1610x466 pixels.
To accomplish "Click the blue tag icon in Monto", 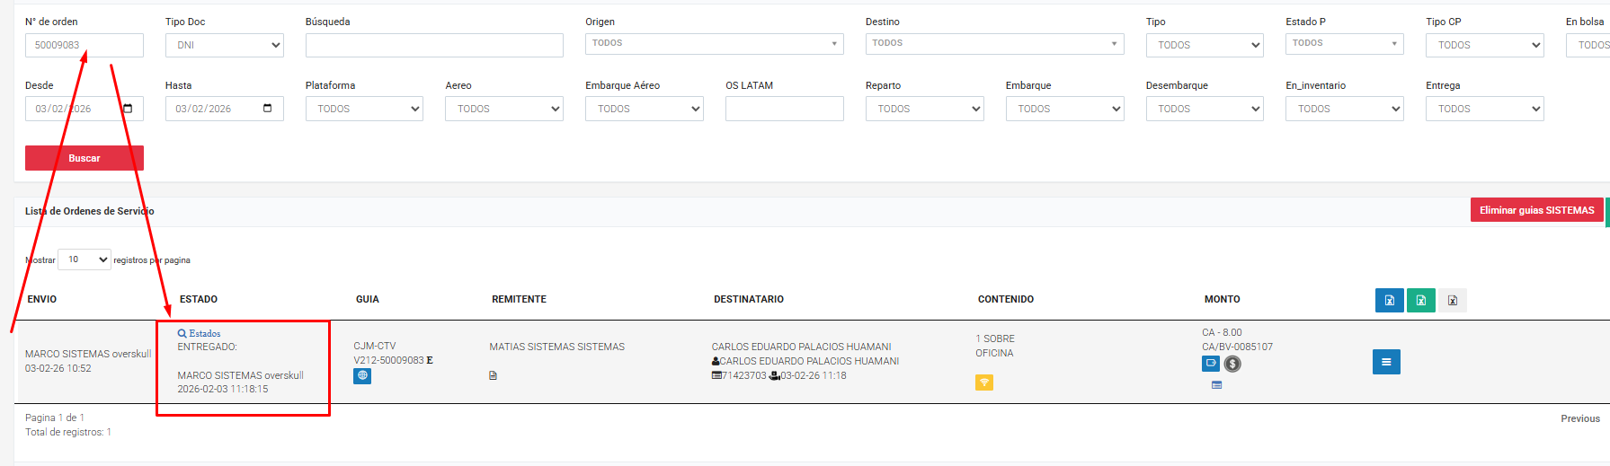I will [x=1211, y=364].
